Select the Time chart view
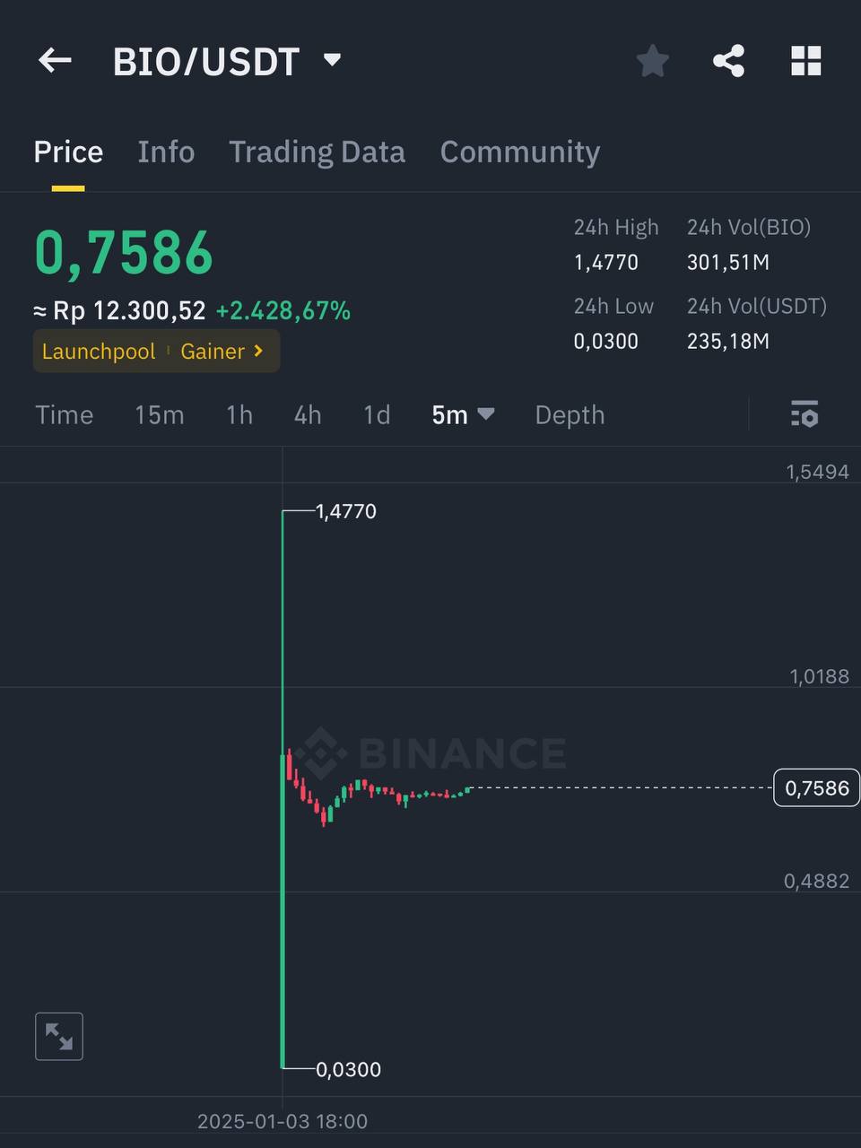This screenshot has height=1148, width=861. tap(64, 414)
